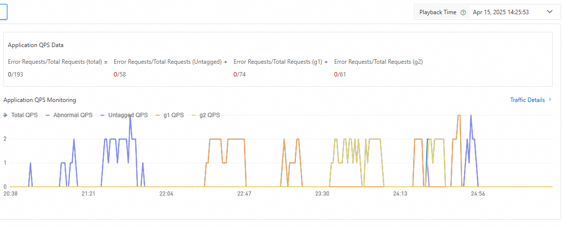Click the Error Requests/Total Requests (g2) label
Viewport: 562px width, 226px height.
378,62
